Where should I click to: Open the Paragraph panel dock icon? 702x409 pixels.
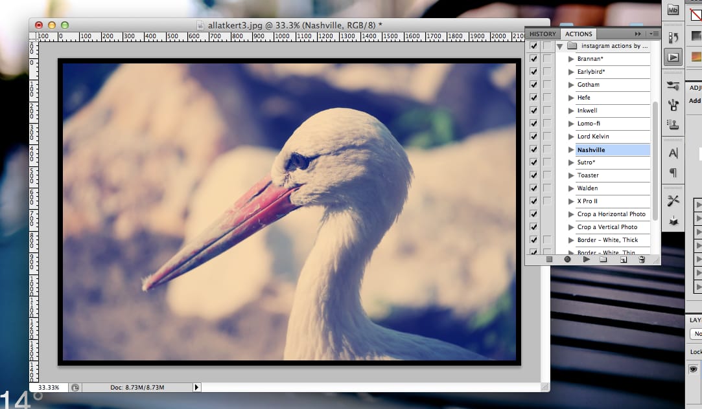pyautogui.click(x=673, y=173)
